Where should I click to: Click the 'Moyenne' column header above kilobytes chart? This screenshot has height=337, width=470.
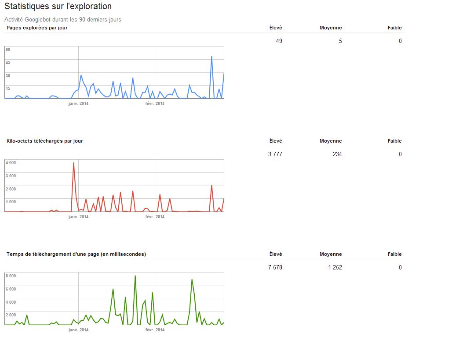pyautogui.click(x=332, y=140)
